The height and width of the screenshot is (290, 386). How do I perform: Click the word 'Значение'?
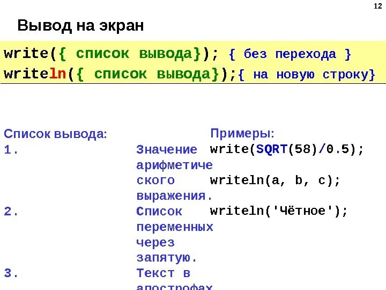[x=167, y=149]
